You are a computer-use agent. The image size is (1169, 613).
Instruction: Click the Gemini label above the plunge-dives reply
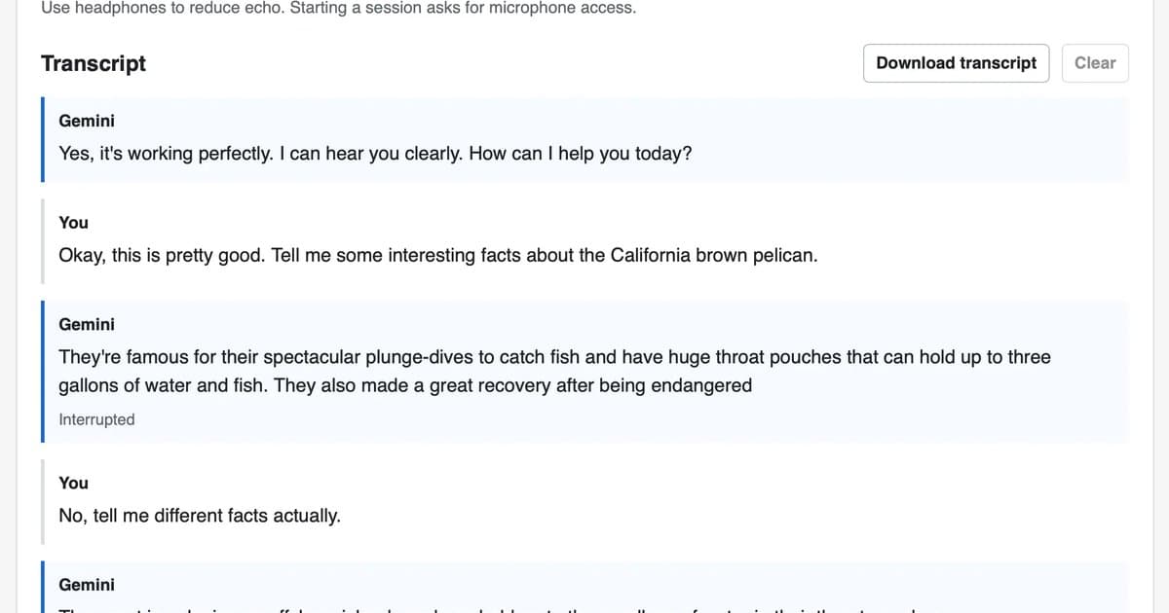tap(87, 324)
